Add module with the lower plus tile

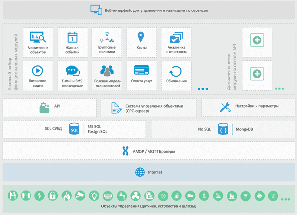257,74
